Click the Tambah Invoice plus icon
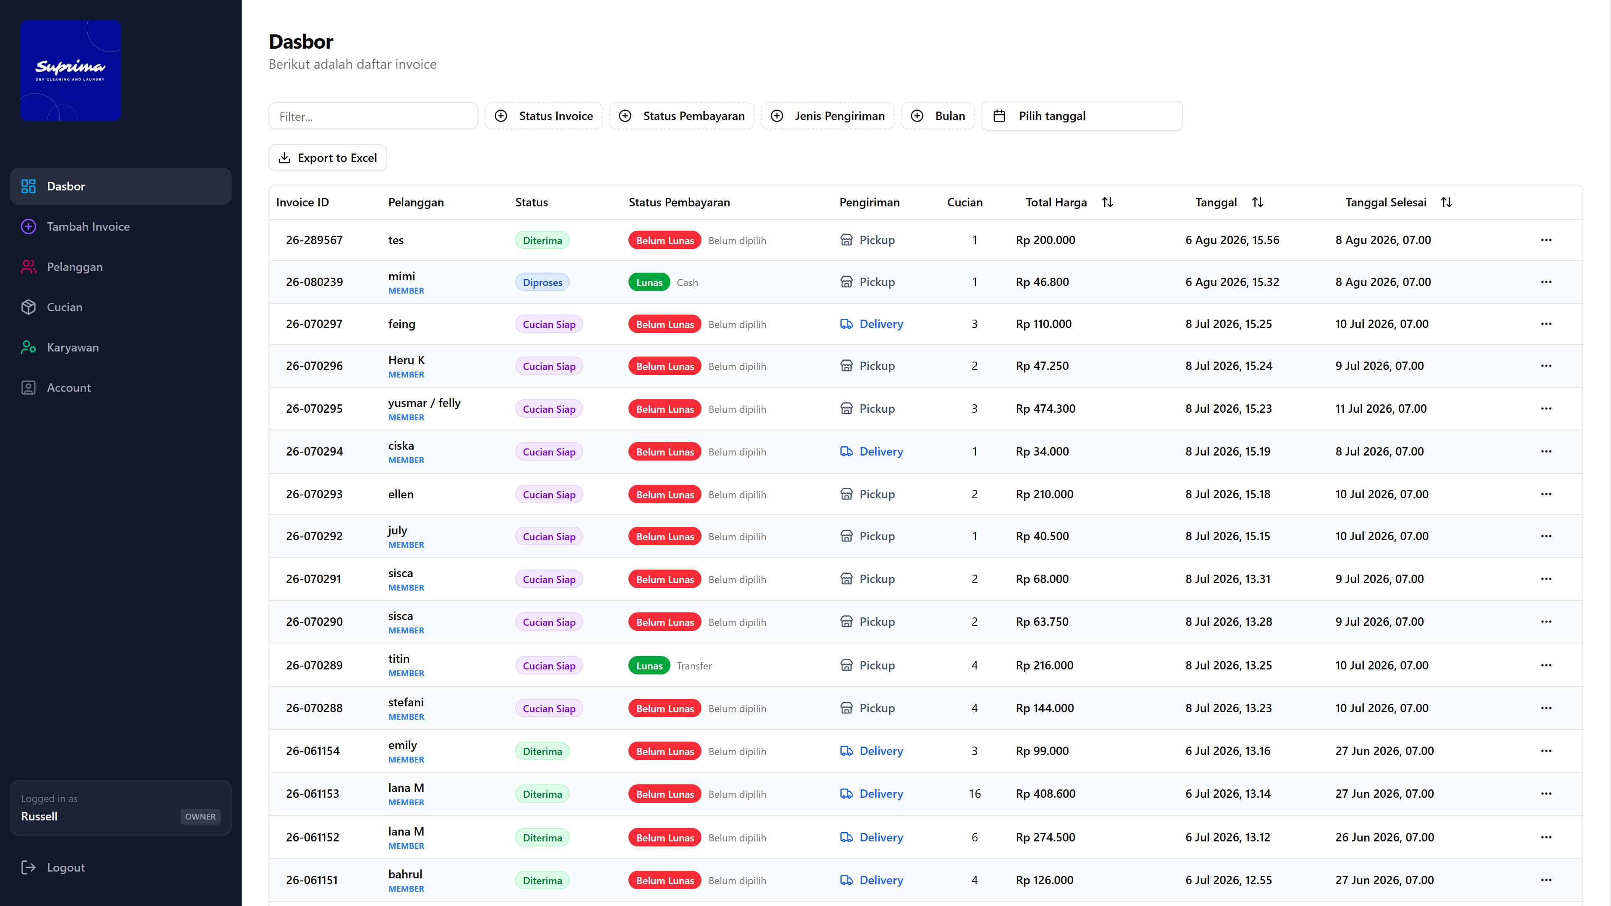The image size is (1611, 906). click(29, 226)
